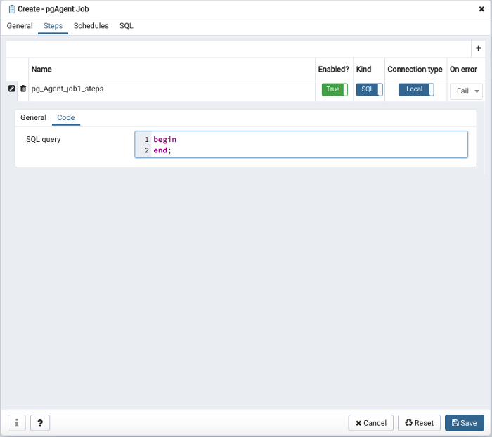Open the On error Fail dropdown
Image resolution: width=492 pixels, height=437 pixels.
[x=466, y=91]
